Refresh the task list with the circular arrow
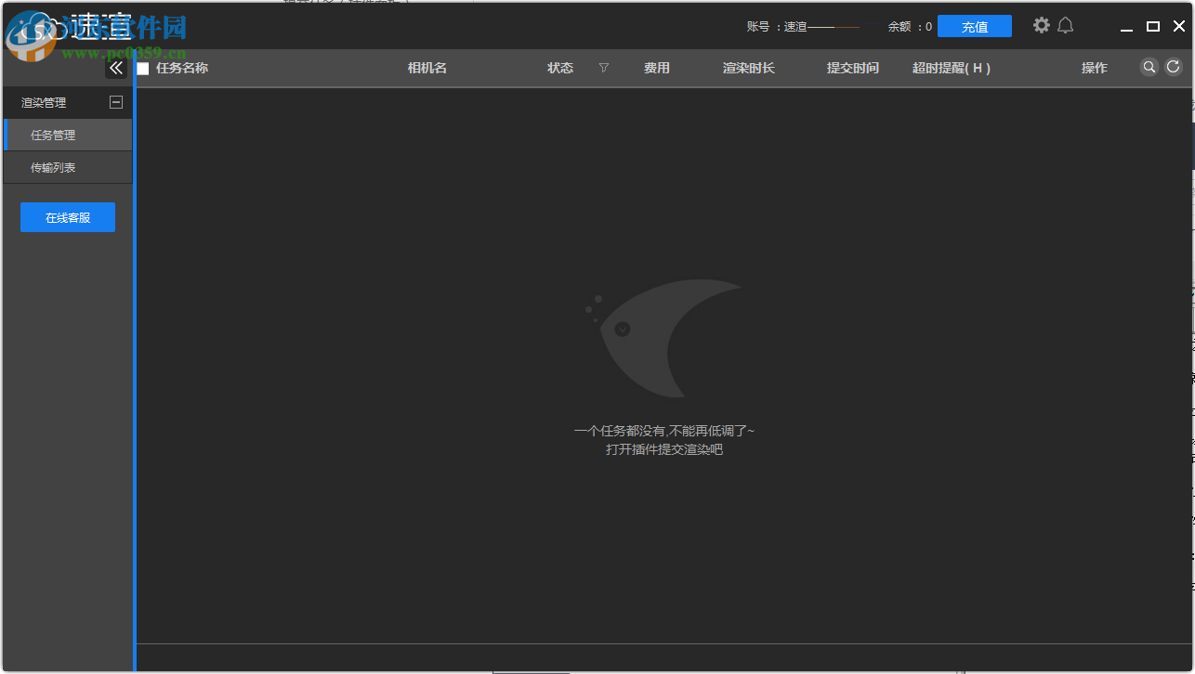1195x674 pixels. (1172, 67)
